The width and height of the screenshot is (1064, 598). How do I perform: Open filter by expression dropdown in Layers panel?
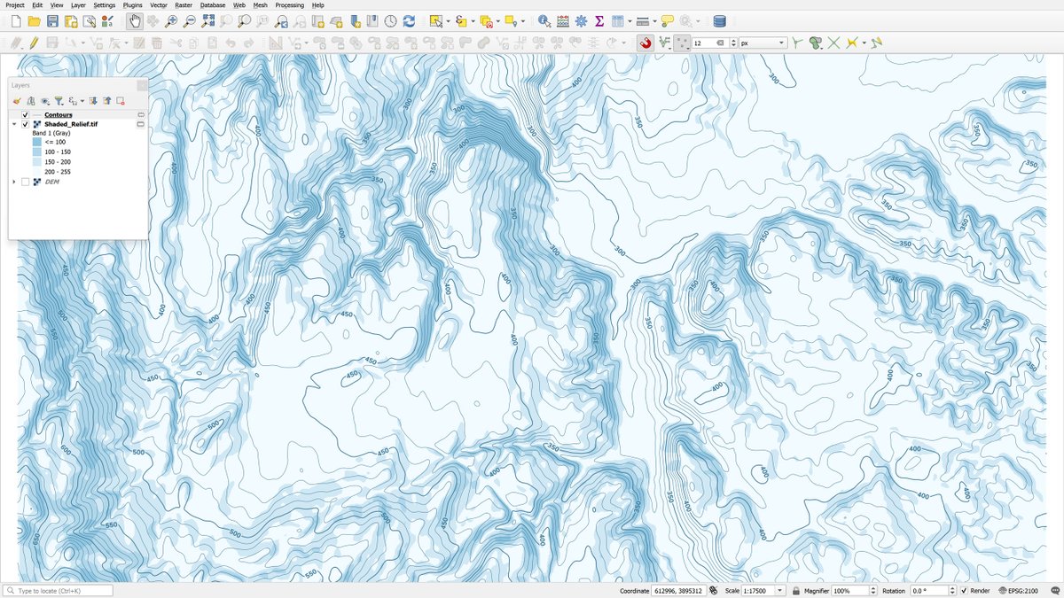point(82,101)
